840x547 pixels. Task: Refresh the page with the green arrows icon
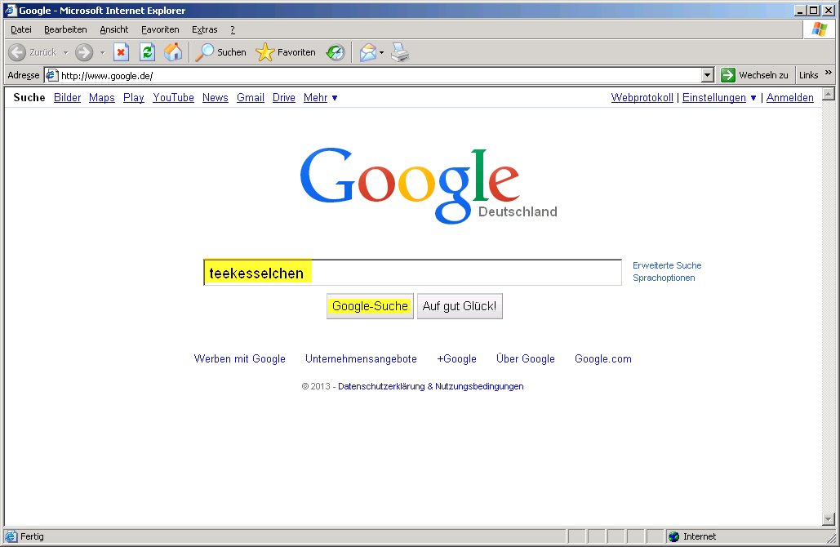pos(147,52)
